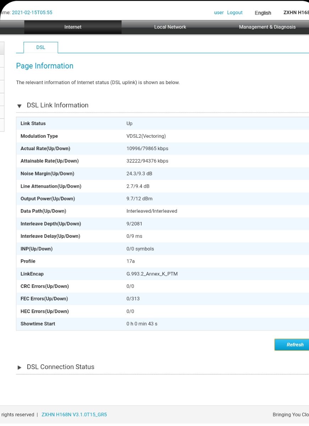Click the ZXHN H168N V3.1.0T15_GR5 footer link
This screenshot has height=426, width=309.
(74, 415)
